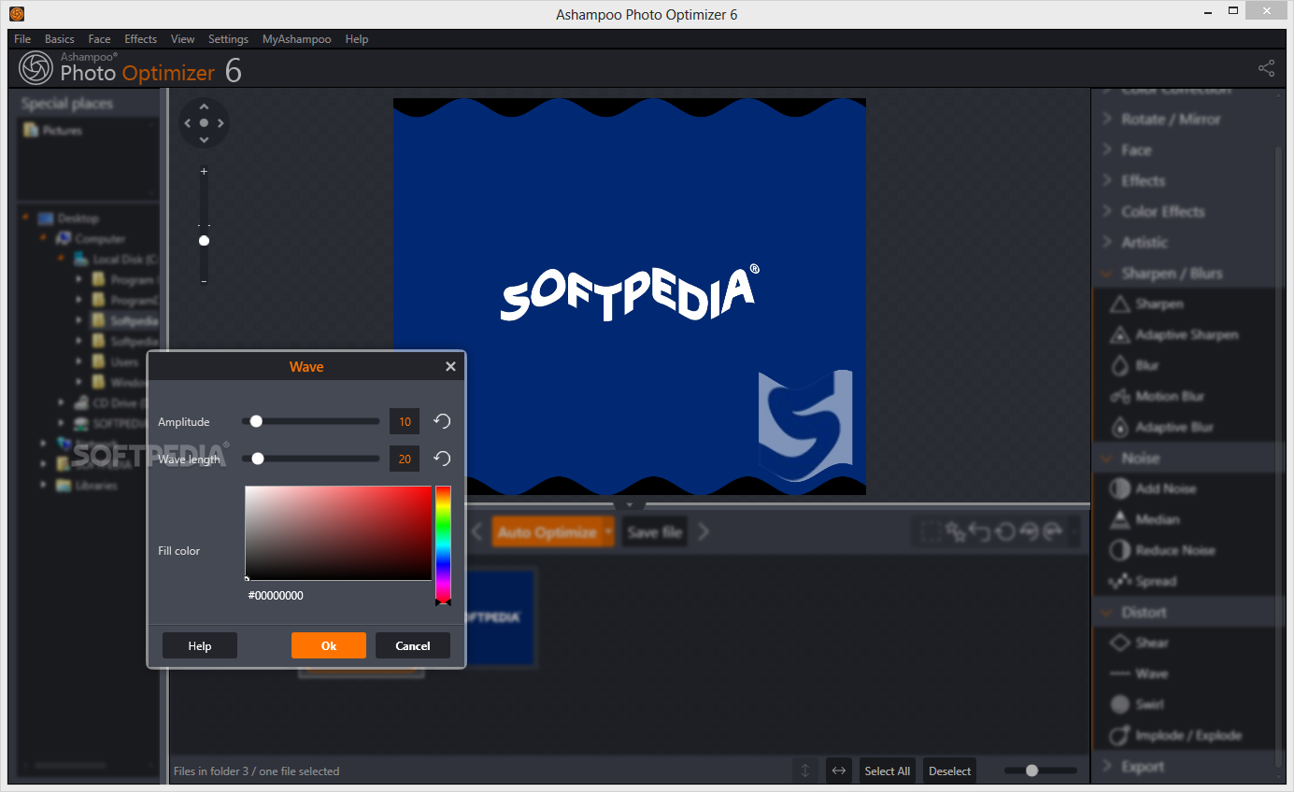This screenshot has width=1294, height=792.
Task: Collapse the Computer tree node
Action: click(43, 238)
